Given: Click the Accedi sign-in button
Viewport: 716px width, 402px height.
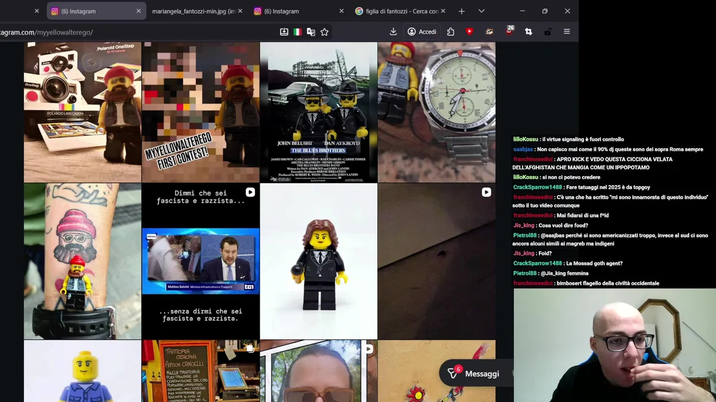Looking at the screenshot, I should tap(422, 32).
